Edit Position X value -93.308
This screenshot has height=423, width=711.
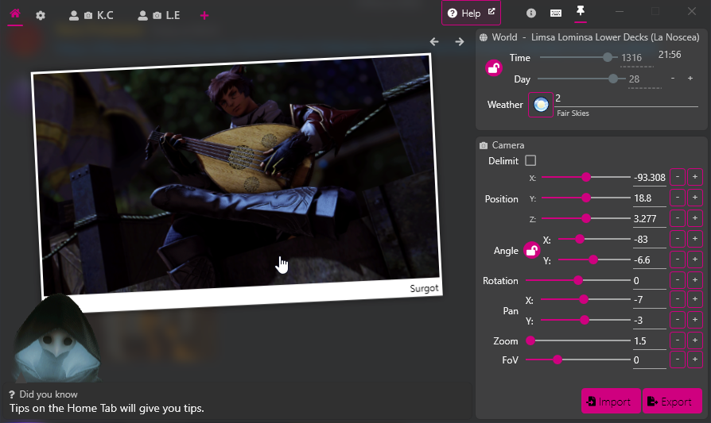click(x=650, y=177)
